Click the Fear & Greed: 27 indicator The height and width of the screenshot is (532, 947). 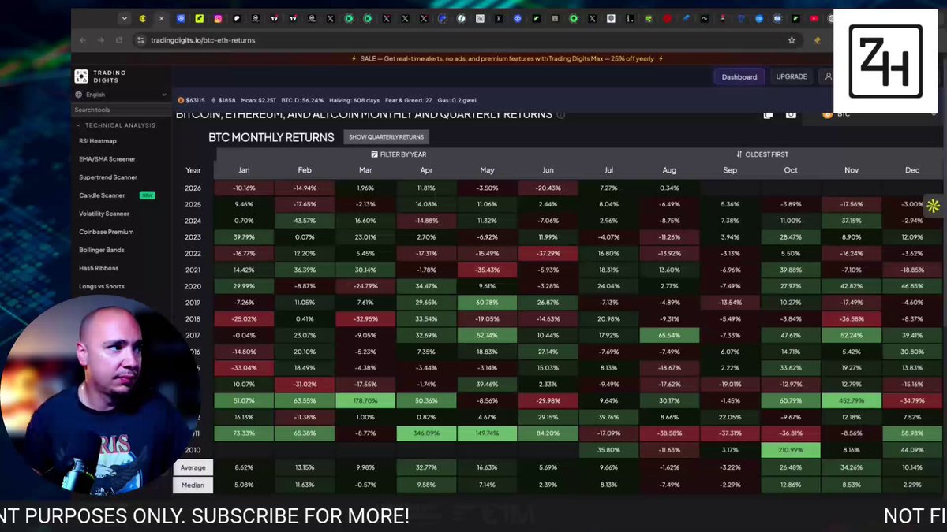[410, 100]
